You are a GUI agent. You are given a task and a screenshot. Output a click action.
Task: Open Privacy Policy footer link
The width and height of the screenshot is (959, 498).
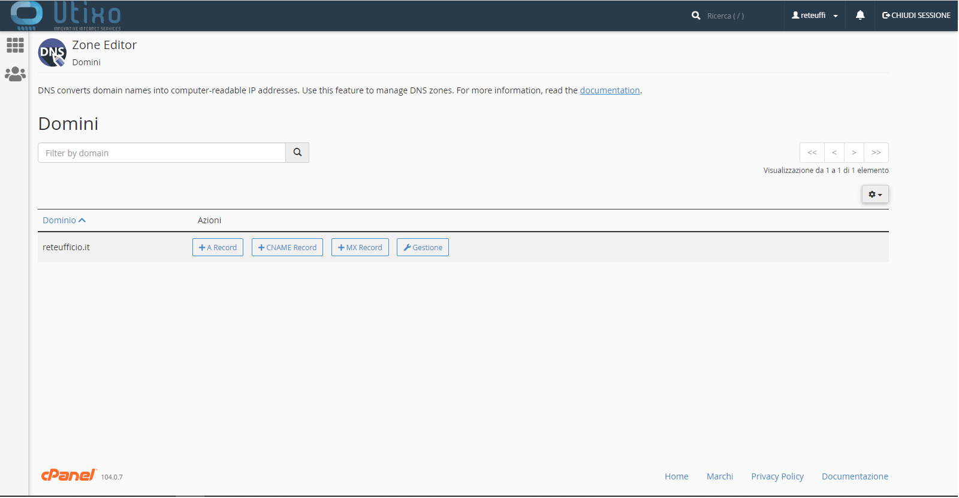[x=777, y=476]
